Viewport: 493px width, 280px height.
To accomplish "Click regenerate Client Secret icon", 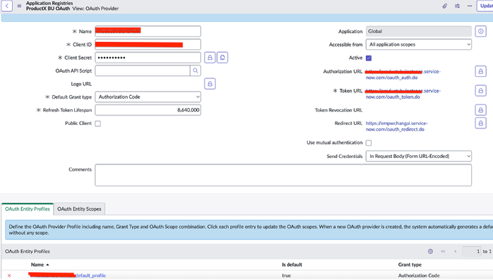I will 222,57.
